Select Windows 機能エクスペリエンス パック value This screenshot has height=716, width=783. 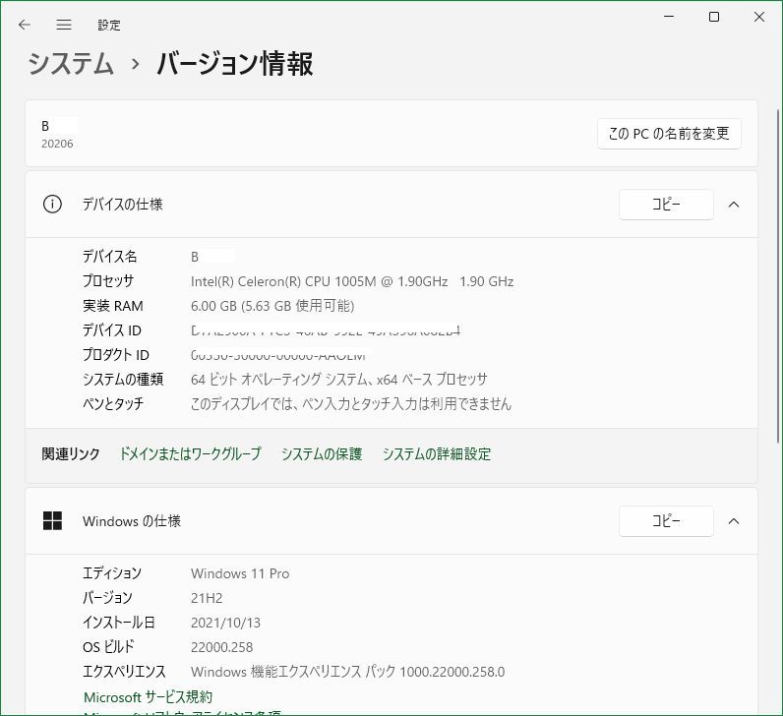click(347, 671)
